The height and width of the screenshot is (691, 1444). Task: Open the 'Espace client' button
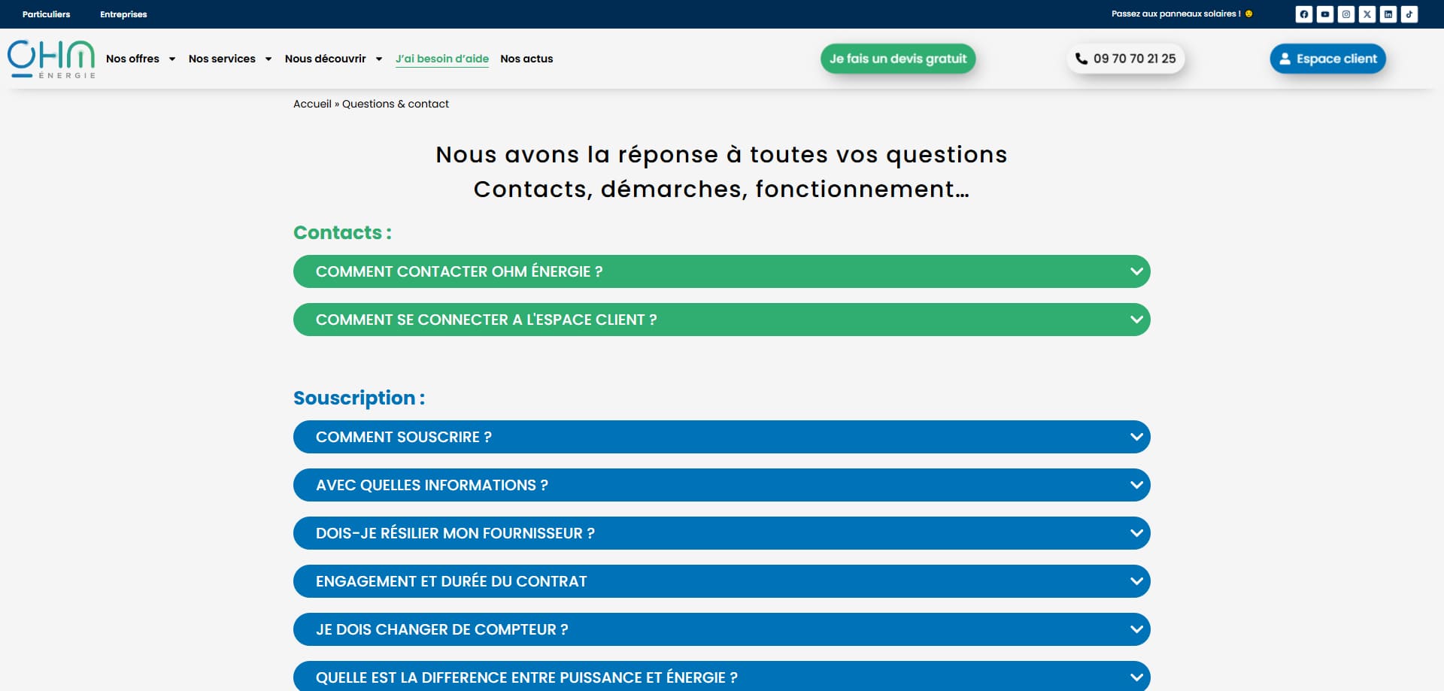click(x=1327, y=59)
